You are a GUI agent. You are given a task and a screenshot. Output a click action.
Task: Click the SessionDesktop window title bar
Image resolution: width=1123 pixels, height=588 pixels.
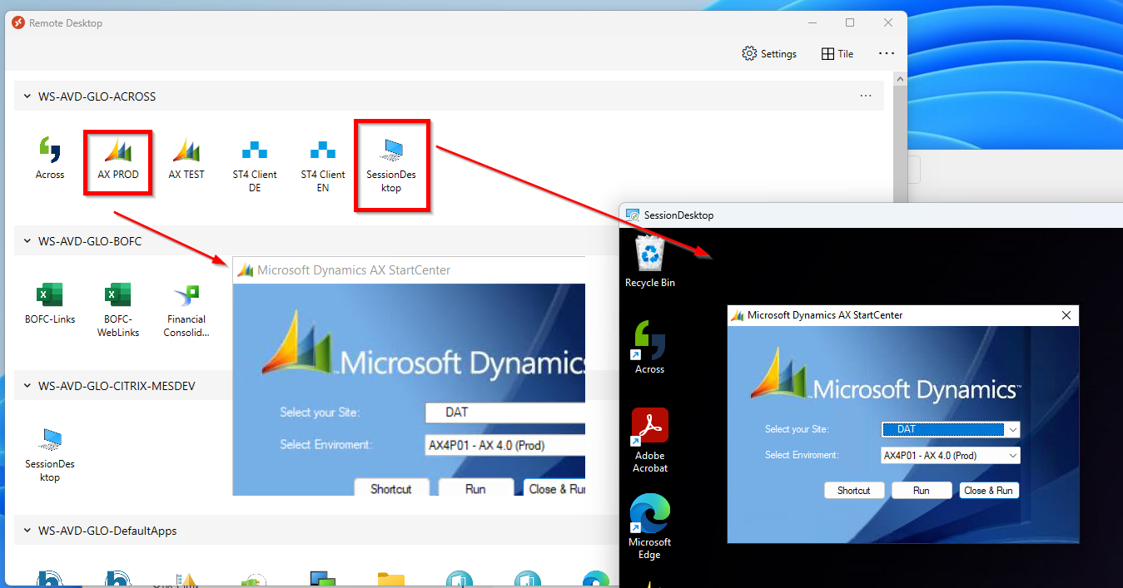click(871, 215)
